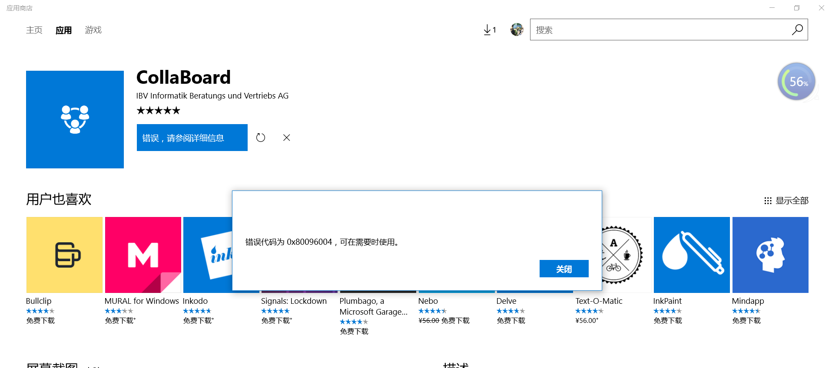This screenshot has width=832, height=368.
Task: Expand the list with 显示全部
Action: [x=786, y=200]
